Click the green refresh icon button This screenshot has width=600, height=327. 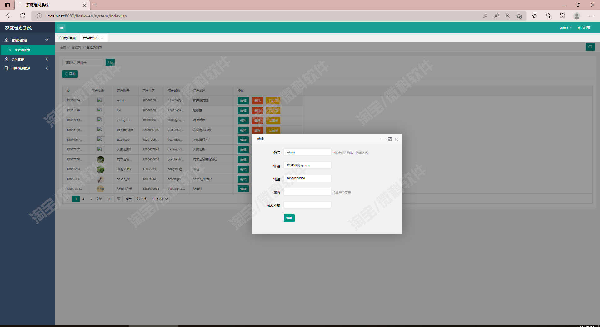pyautogui.click(x=590, y=47)
